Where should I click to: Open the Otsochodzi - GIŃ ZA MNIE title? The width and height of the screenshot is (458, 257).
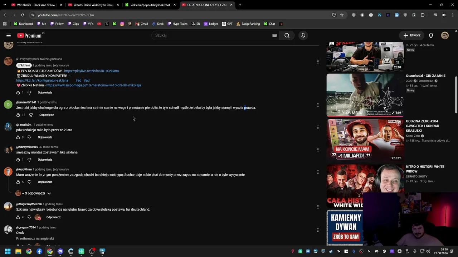coord(425,76)
